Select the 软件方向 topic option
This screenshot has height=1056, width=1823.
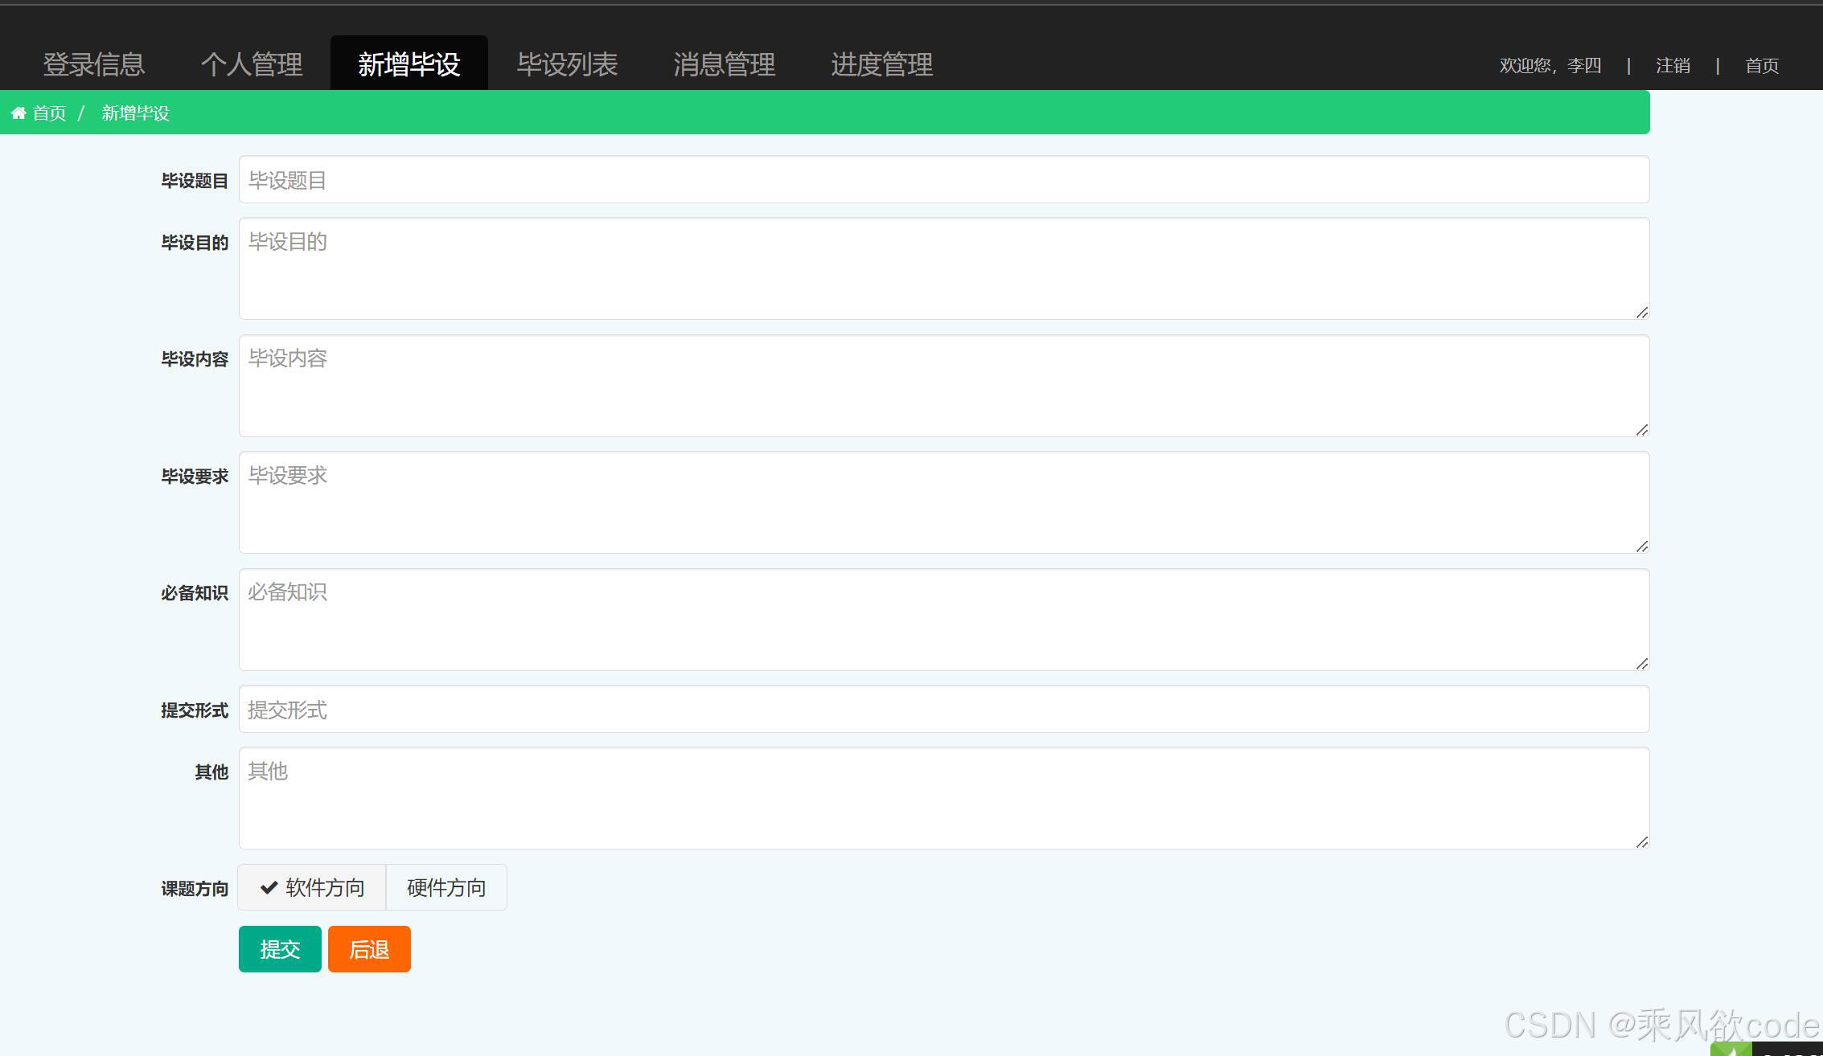(312, 888)
